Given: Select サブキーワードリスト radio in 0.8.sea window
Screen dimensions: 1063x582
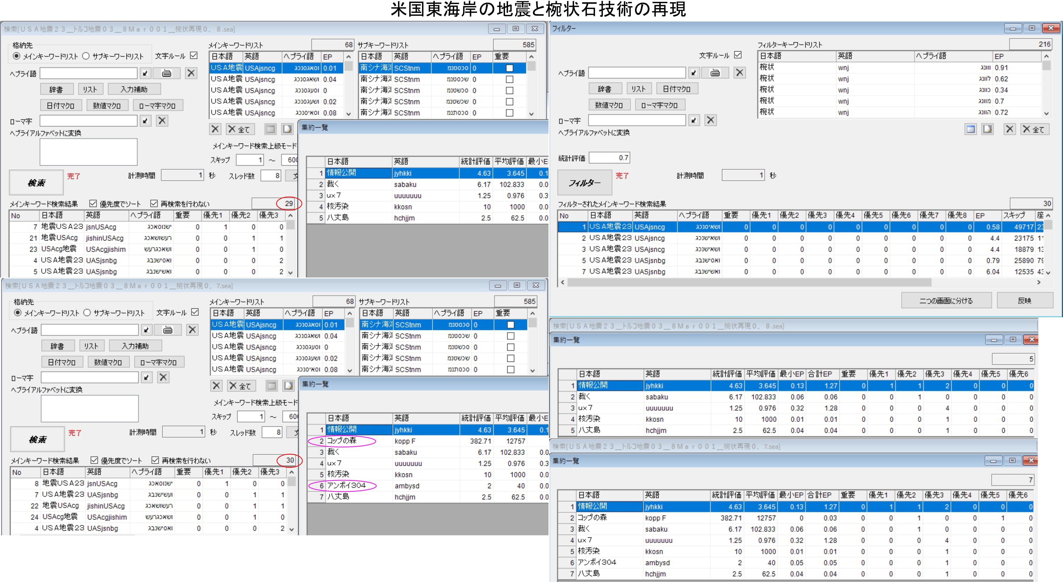Looking at the screenshot, I should pyautogui.click(x=86, y=56).
